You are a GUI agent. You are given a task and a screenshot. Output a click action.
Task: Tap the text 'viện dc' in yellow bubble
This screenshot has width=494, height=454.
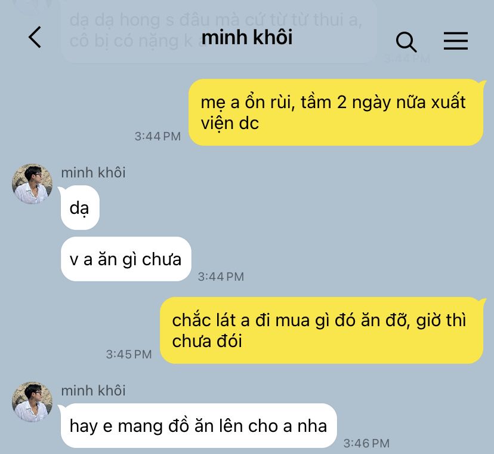(x=230, y=123)
